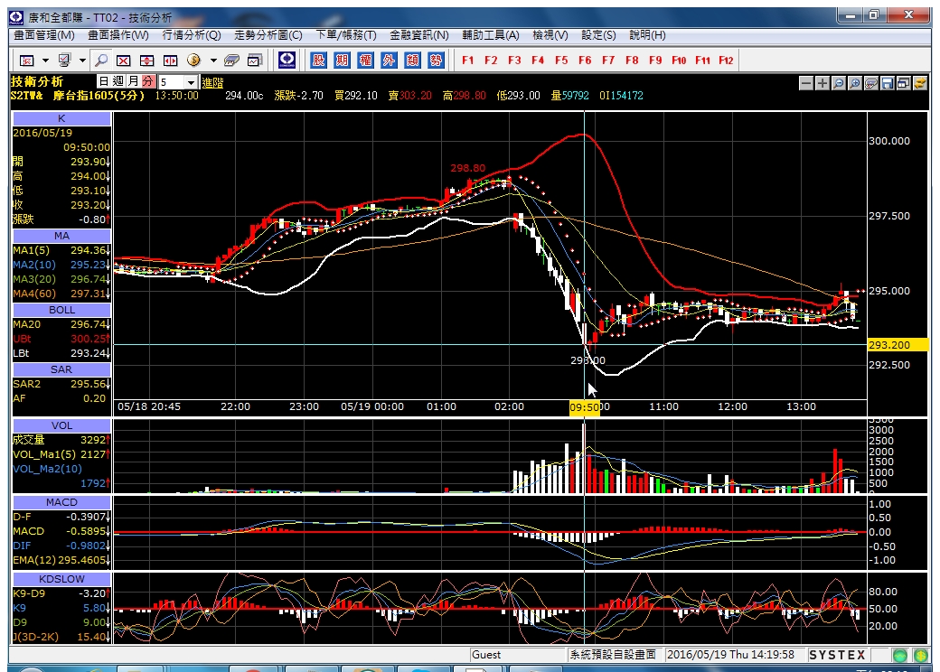Open the 走勢分析圖(C) menu

268,35
